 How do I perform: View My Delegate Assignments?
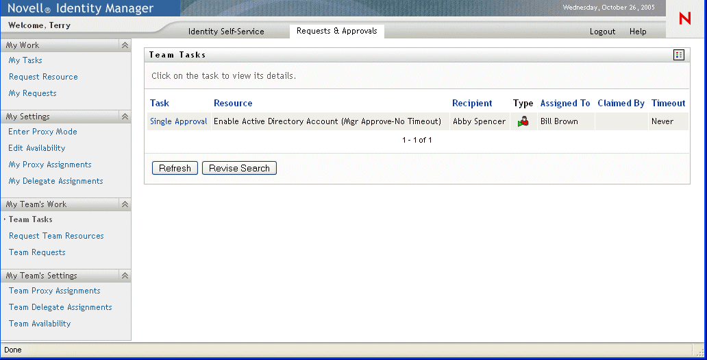tap(56, 181)
